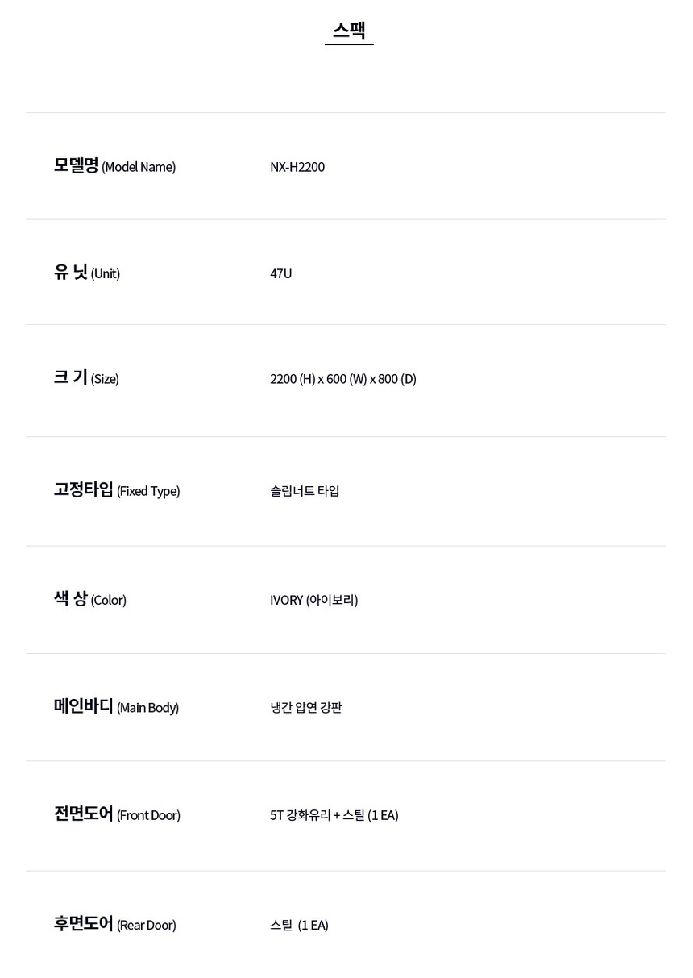This screenshot has height=978, width=693.
Task: Click the 후면도어 (Rear Door) row label
Action: tap(115, 924)
